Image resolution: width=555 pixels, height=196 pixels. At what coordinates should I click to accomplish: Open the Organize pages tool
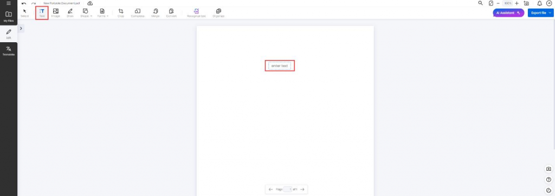point(218,13)
